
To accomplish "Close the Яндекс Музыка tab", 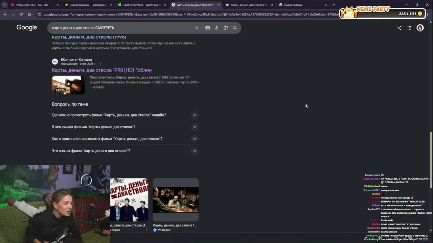I will tap(111, 5).
